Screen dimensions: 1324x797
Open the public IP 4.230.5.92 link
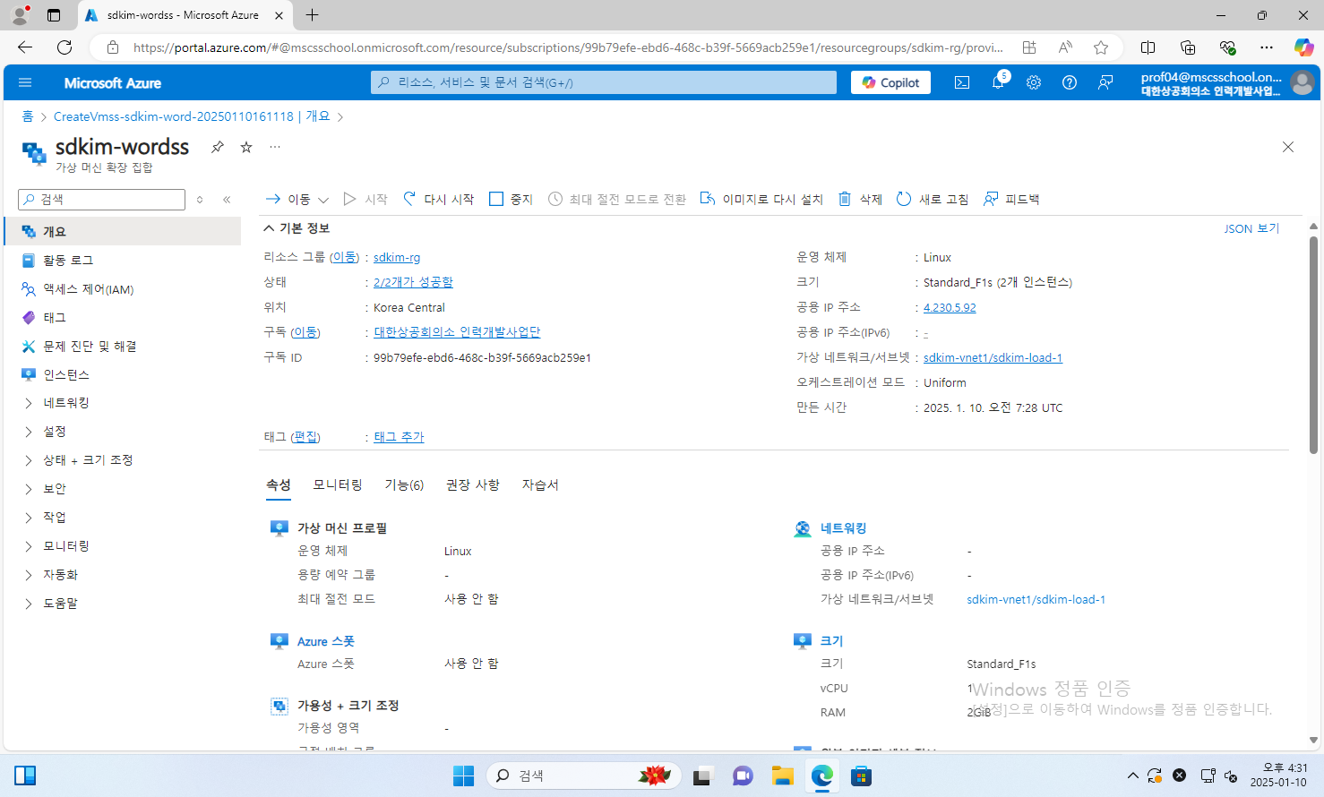[950, 307]
